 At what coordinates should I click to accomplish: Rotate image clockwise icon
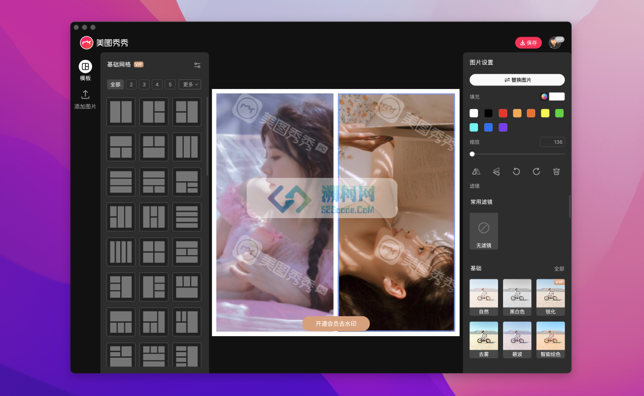click(536, 171)
